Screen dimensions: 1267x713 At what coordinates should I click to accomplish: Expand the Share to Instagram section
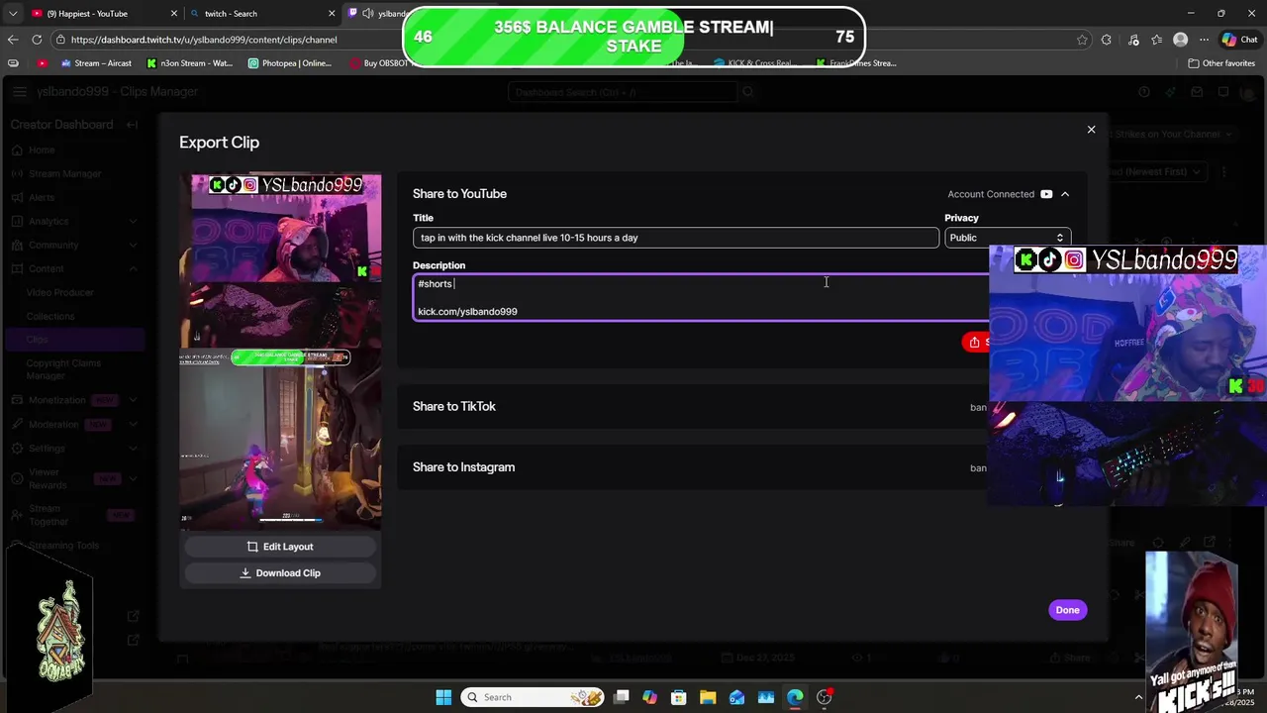[693, 467]
